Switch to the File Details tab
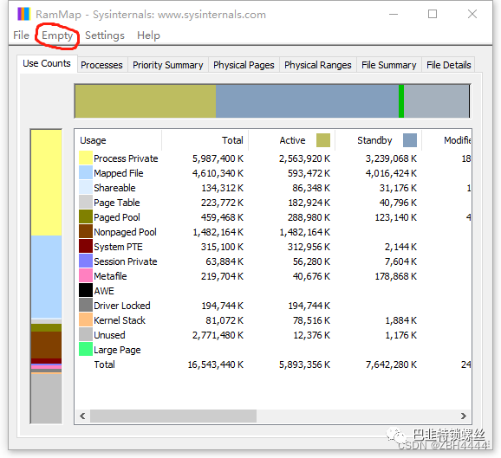The image size is (501, 458). 449,65
